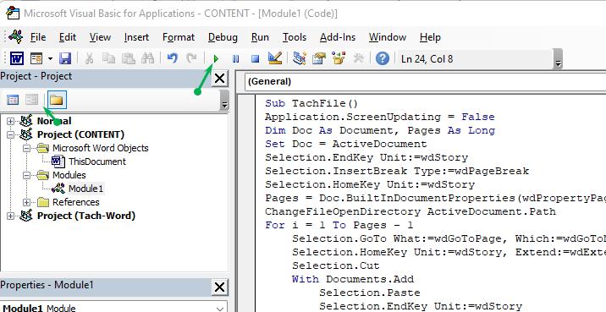Click the With Documents.Add code line
Viewport: 606px width, 312px height.
353,279
